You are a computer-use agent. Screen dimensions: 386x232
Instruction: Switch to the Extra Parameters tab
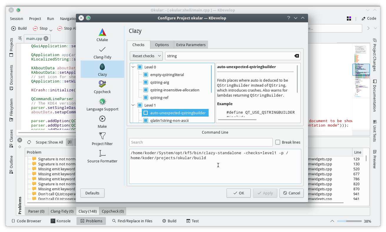pyautogui.click(x=191, y=45)
